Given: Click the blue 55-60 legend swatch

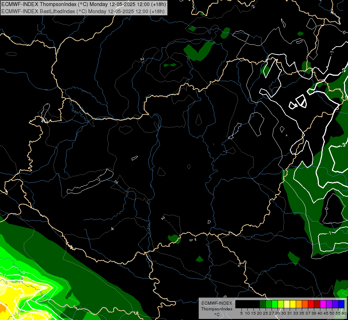Looking at the screenshot, I should pyautogui.click(x=341, y=304).
